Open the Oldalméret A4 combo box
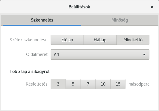This screenshot has height=111, width=159. [100, 54]
